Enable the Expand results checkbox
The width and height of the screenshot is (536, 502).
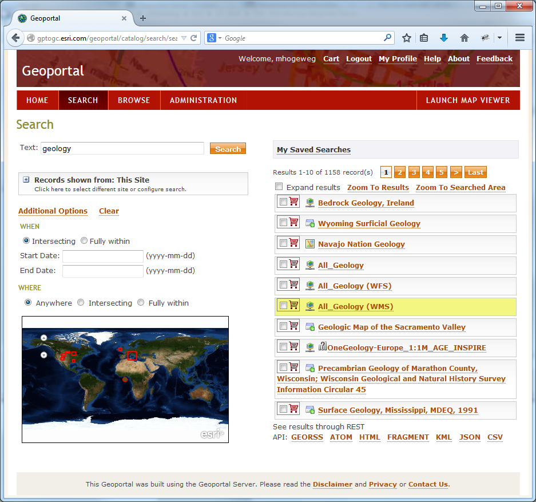[279, 186]
